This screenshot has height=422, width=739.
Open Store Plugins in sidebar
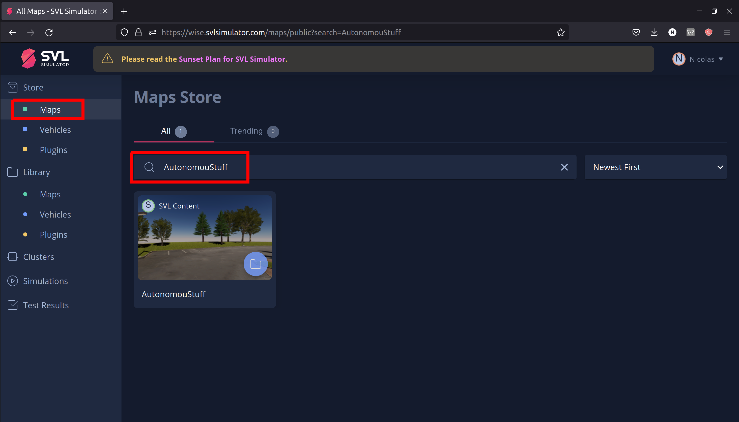pos(53,150)
